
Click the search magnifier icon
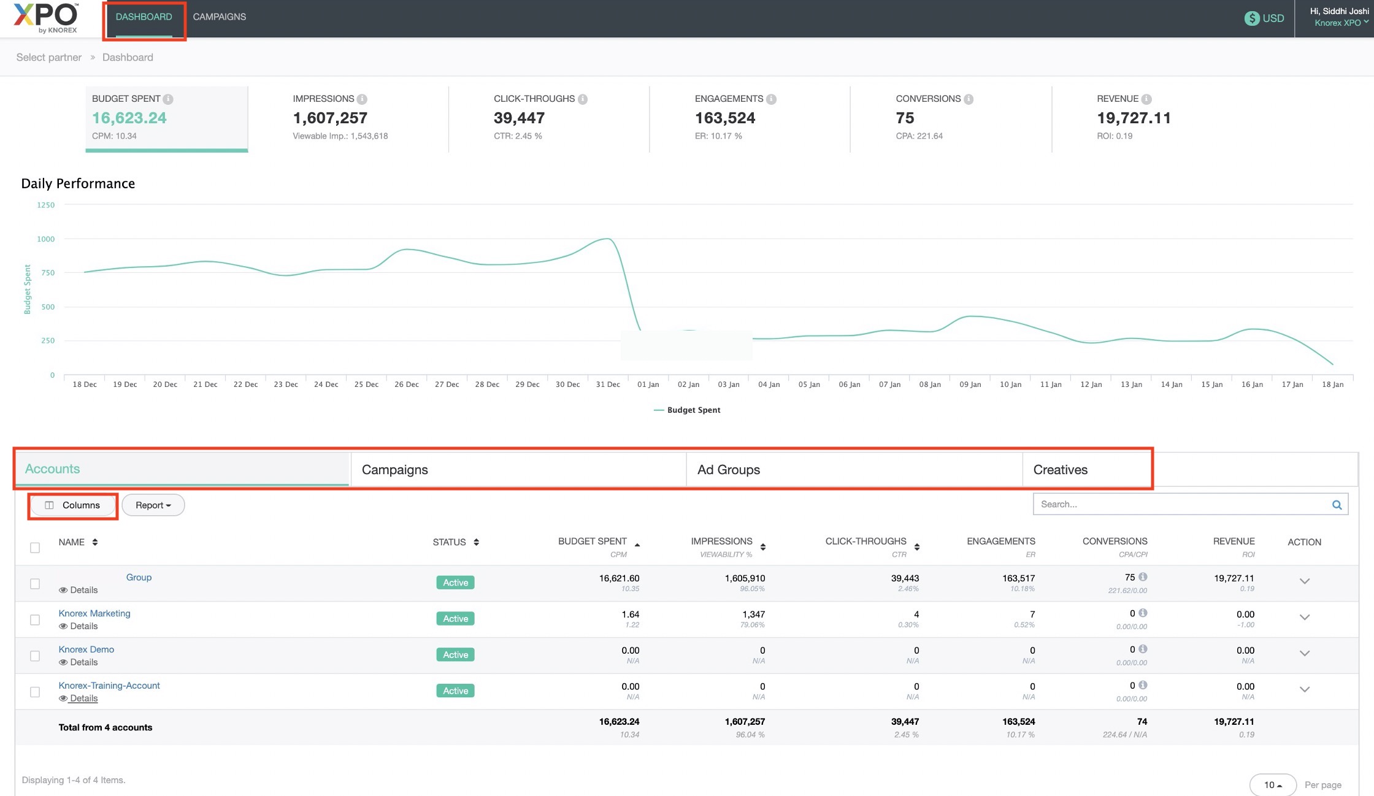(x=1337, y=505)
